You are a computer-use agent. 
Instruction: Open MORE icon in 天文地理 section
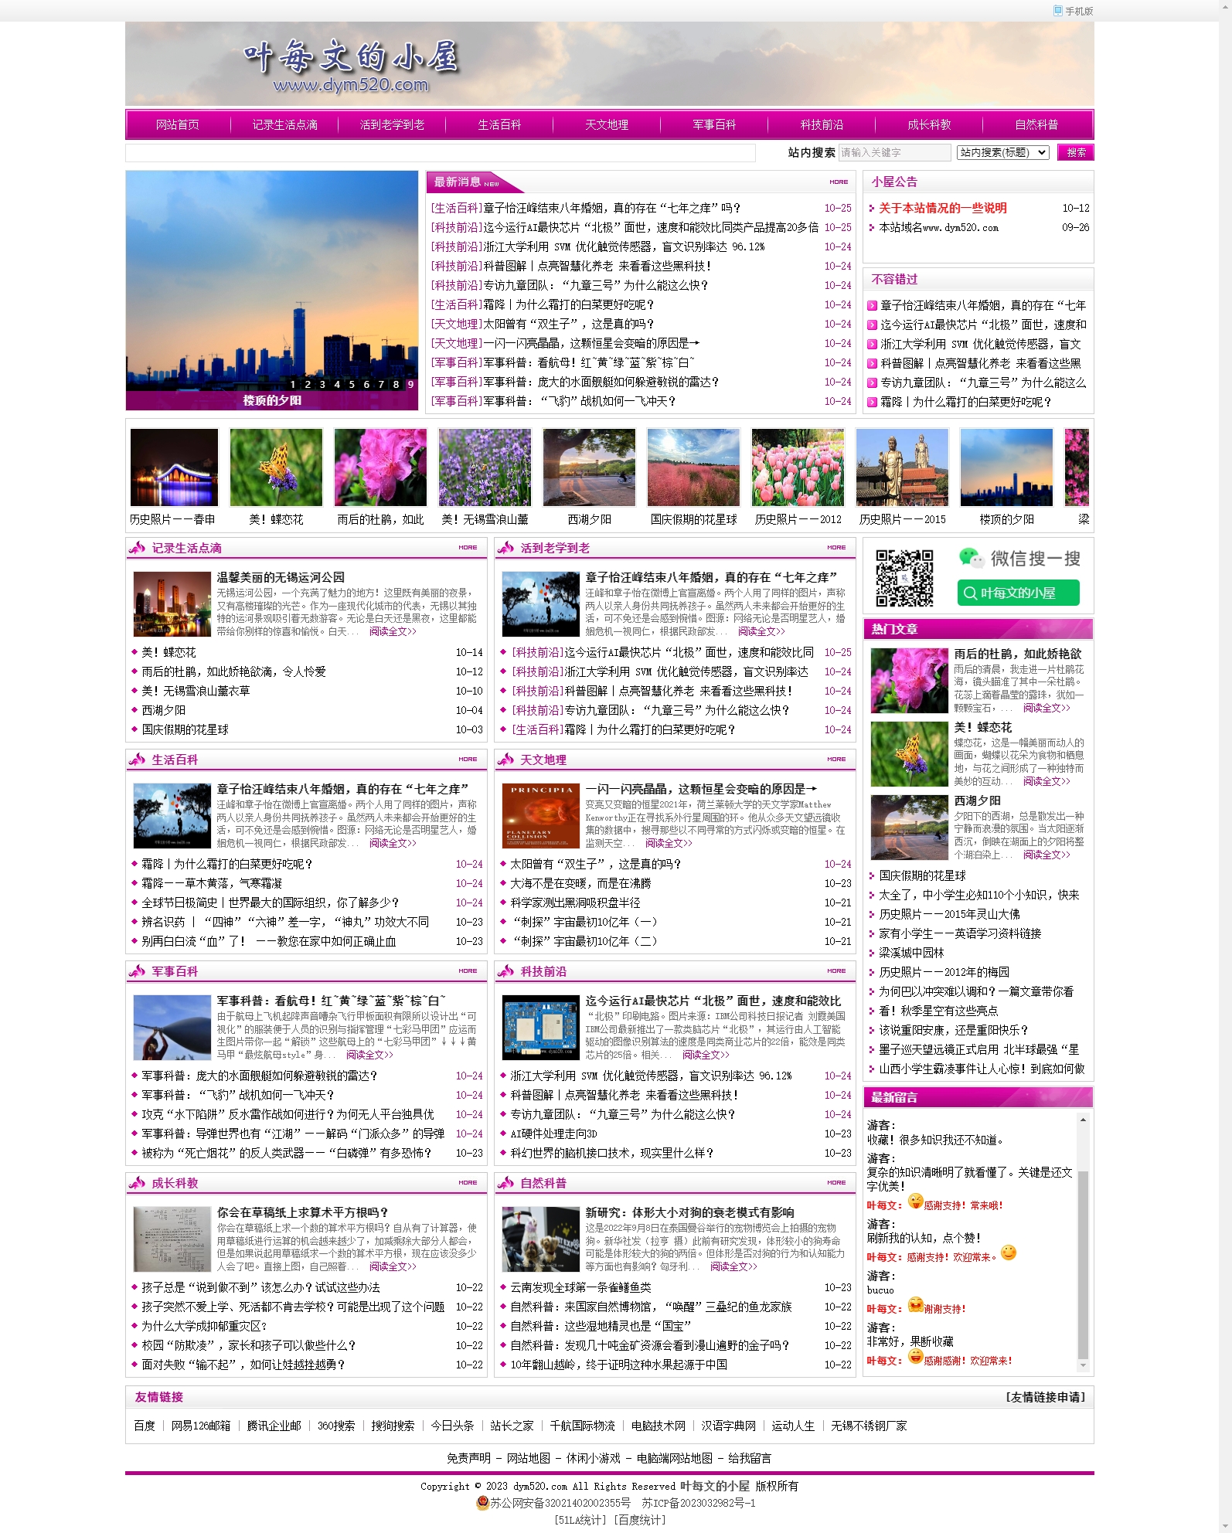pos(836,760)
